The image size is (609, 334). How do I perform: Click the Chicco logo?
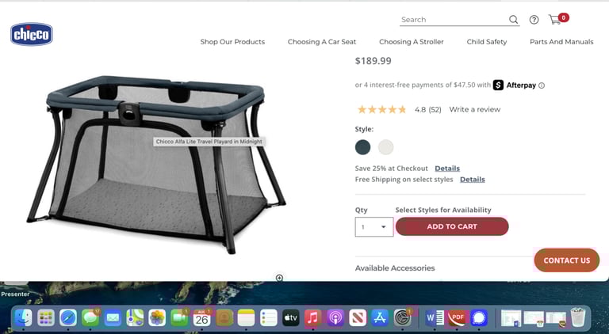click(x=32, y=34)
